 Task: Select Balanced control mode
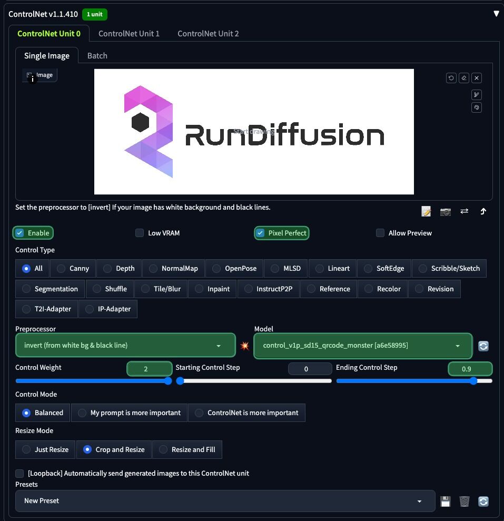[x=43, y=412]
